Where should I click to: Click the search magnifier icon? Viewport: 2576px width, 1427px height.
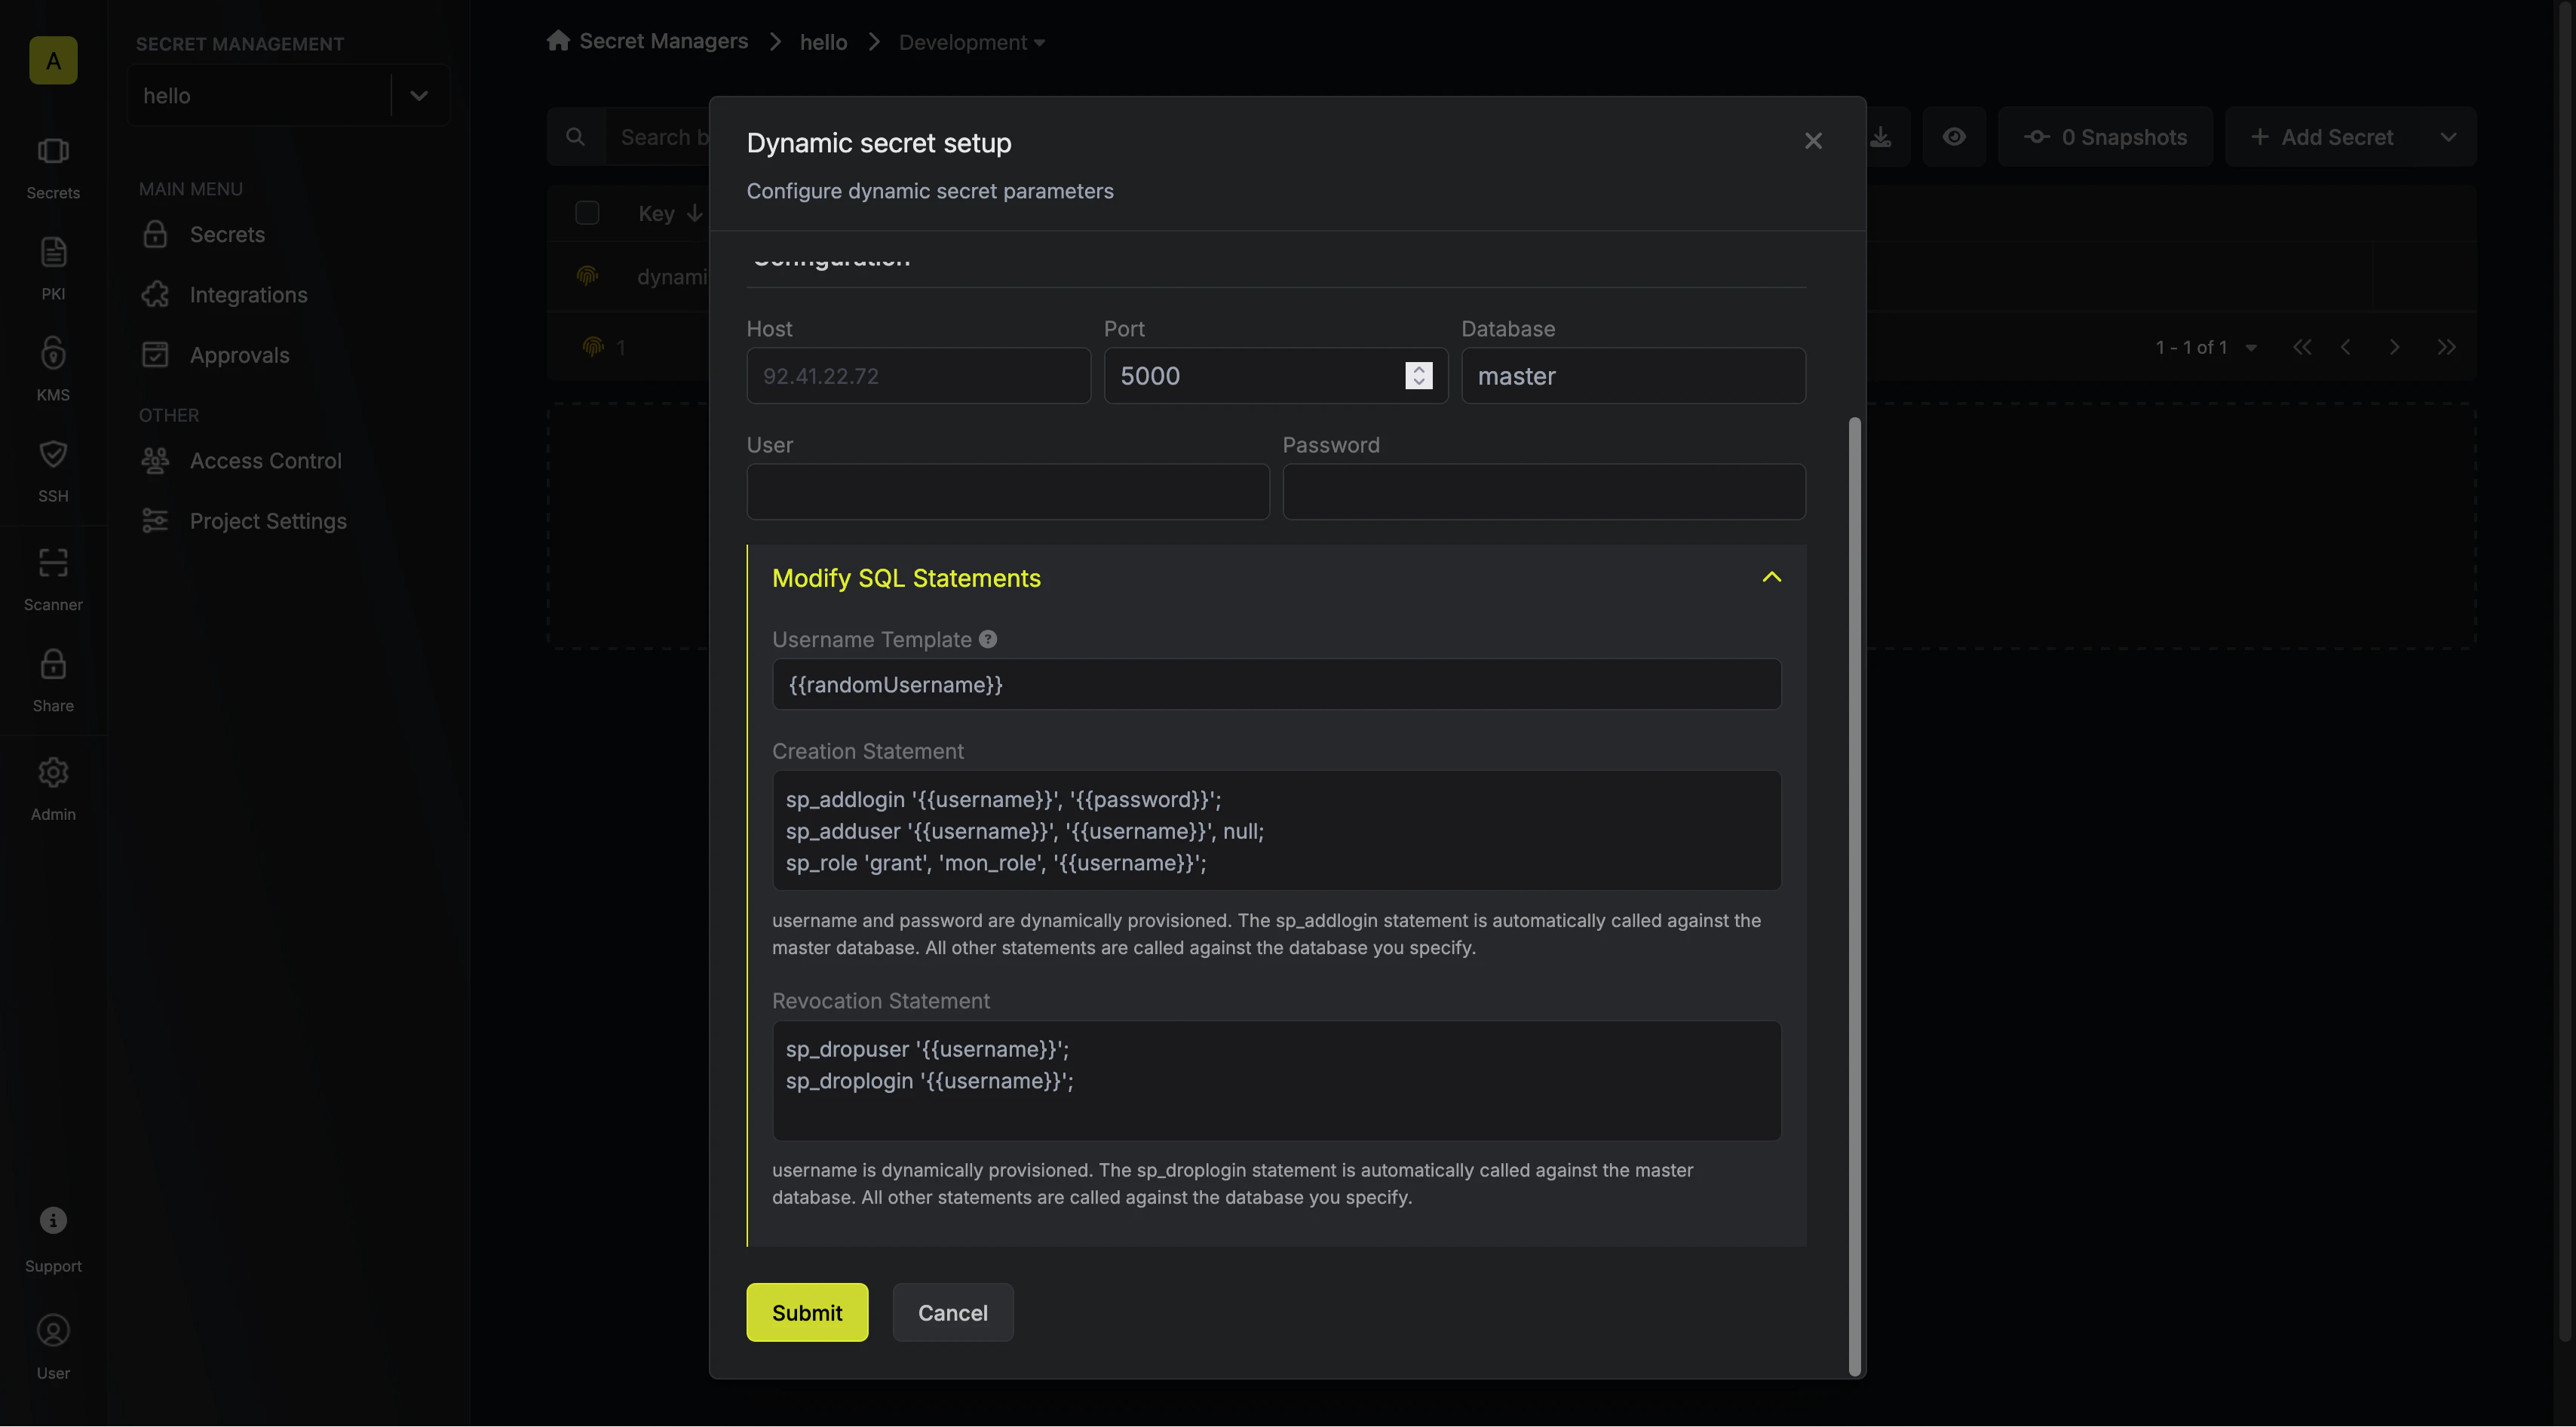coord(575,137)
